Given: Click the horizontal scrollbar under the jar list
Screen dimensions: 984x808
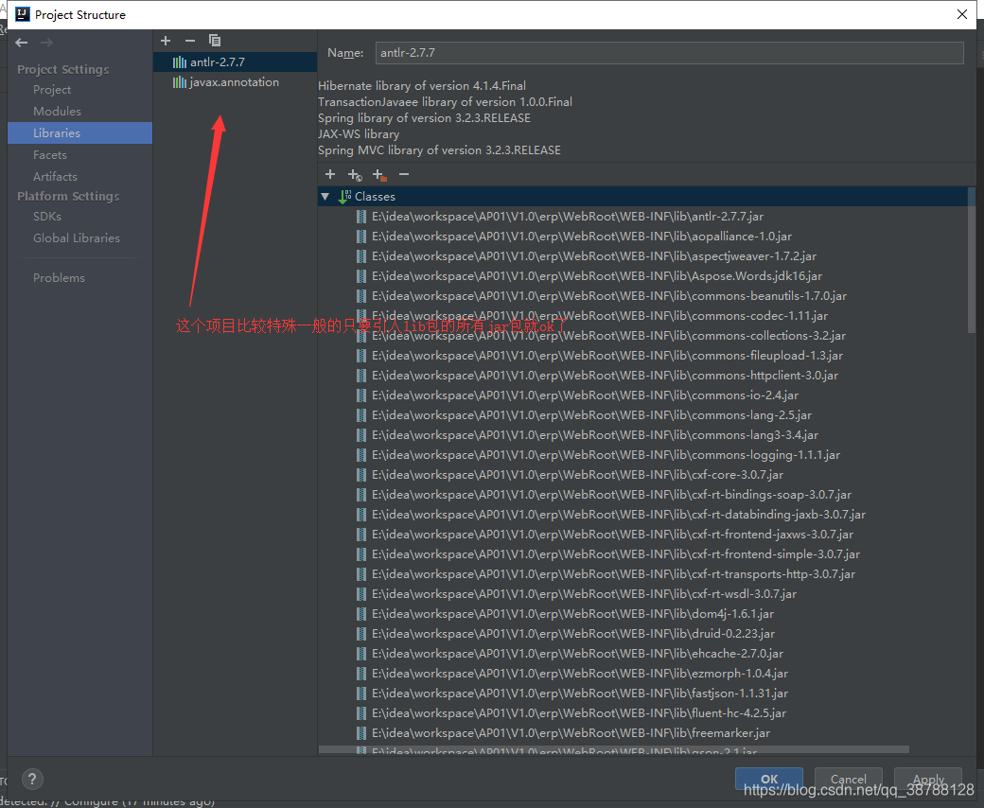Looking at the screenshot, I should [x=614, y=749].
